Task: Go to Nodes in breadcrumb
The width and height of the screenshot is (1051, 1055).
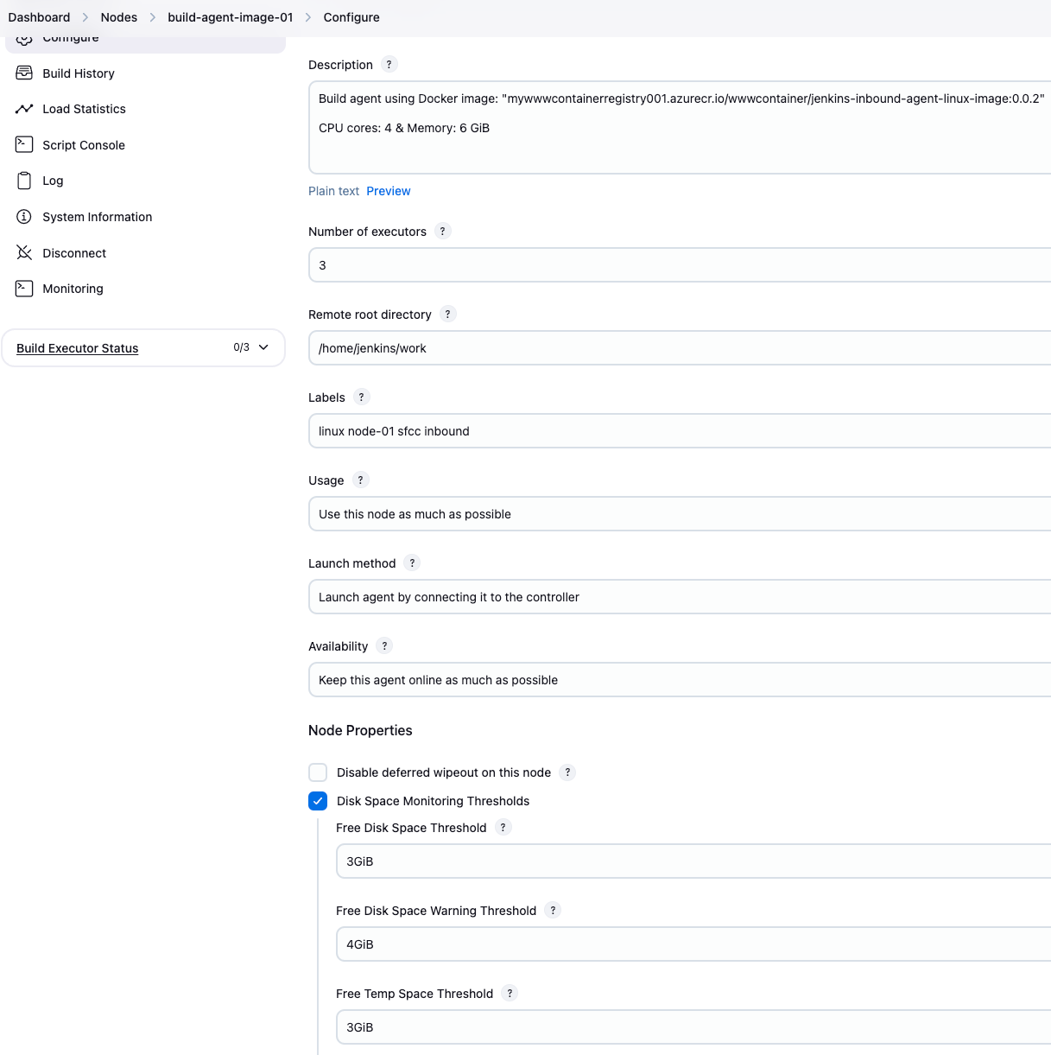Action: pyautogui.click(x=119, y=17)
